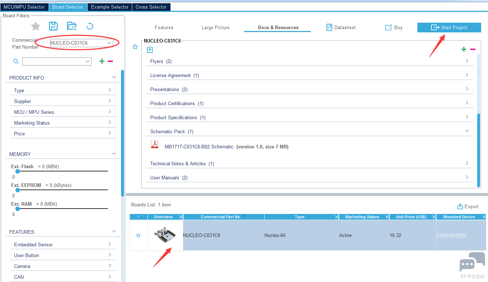Reset all board filters

[x=90, y=26]
